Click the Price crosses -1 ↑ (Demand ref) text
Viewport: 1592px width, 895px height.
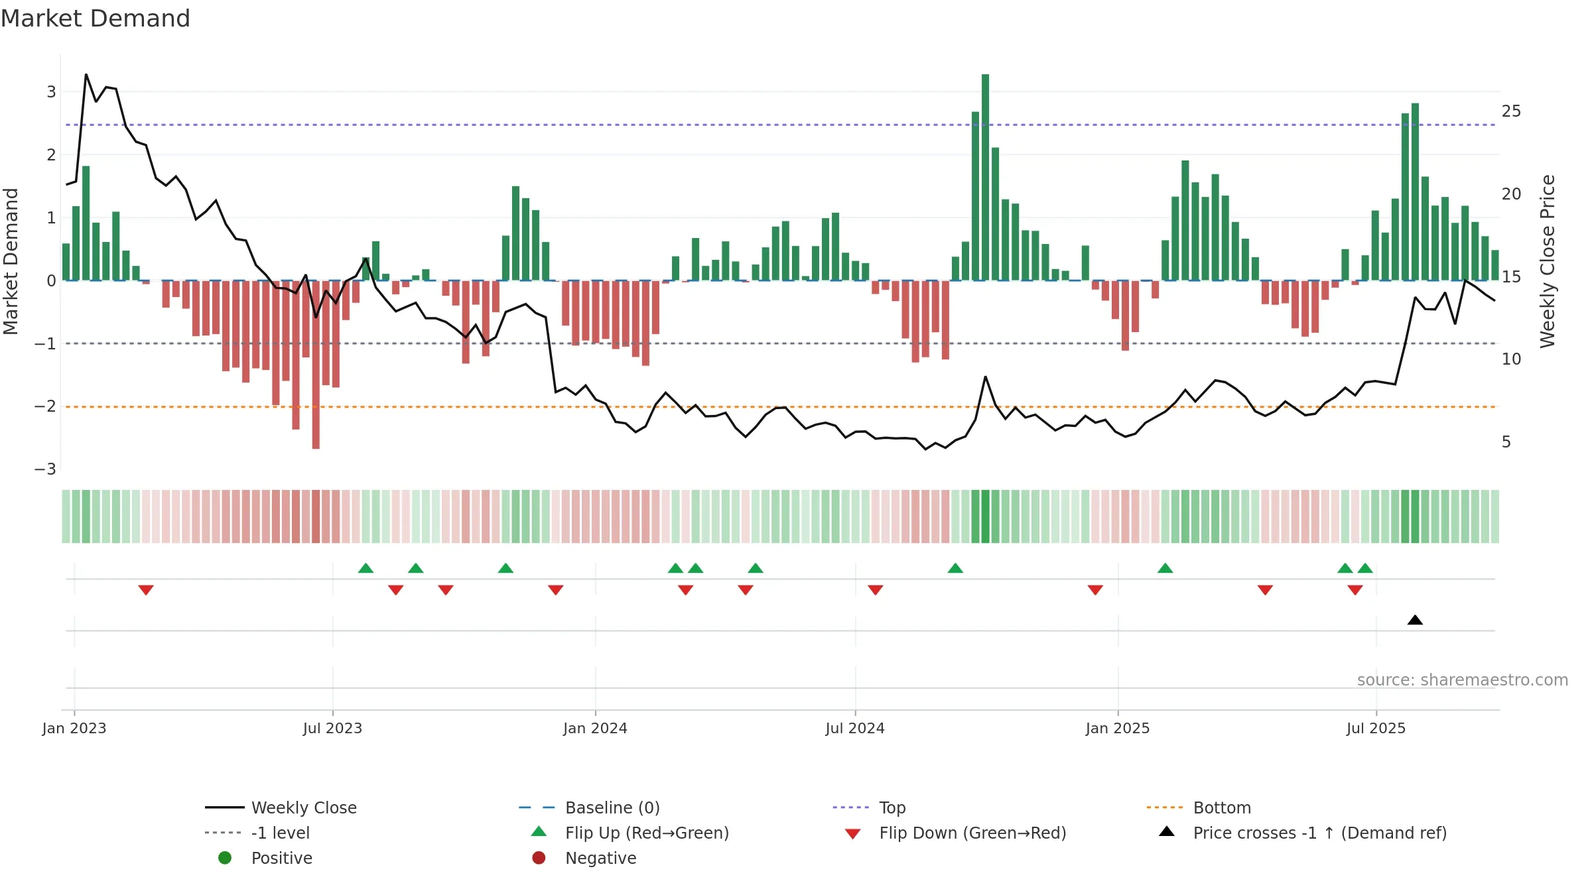(1320, 833)
